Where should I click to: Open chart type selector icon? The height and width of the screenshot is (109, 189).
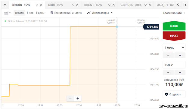coord(7,13)
